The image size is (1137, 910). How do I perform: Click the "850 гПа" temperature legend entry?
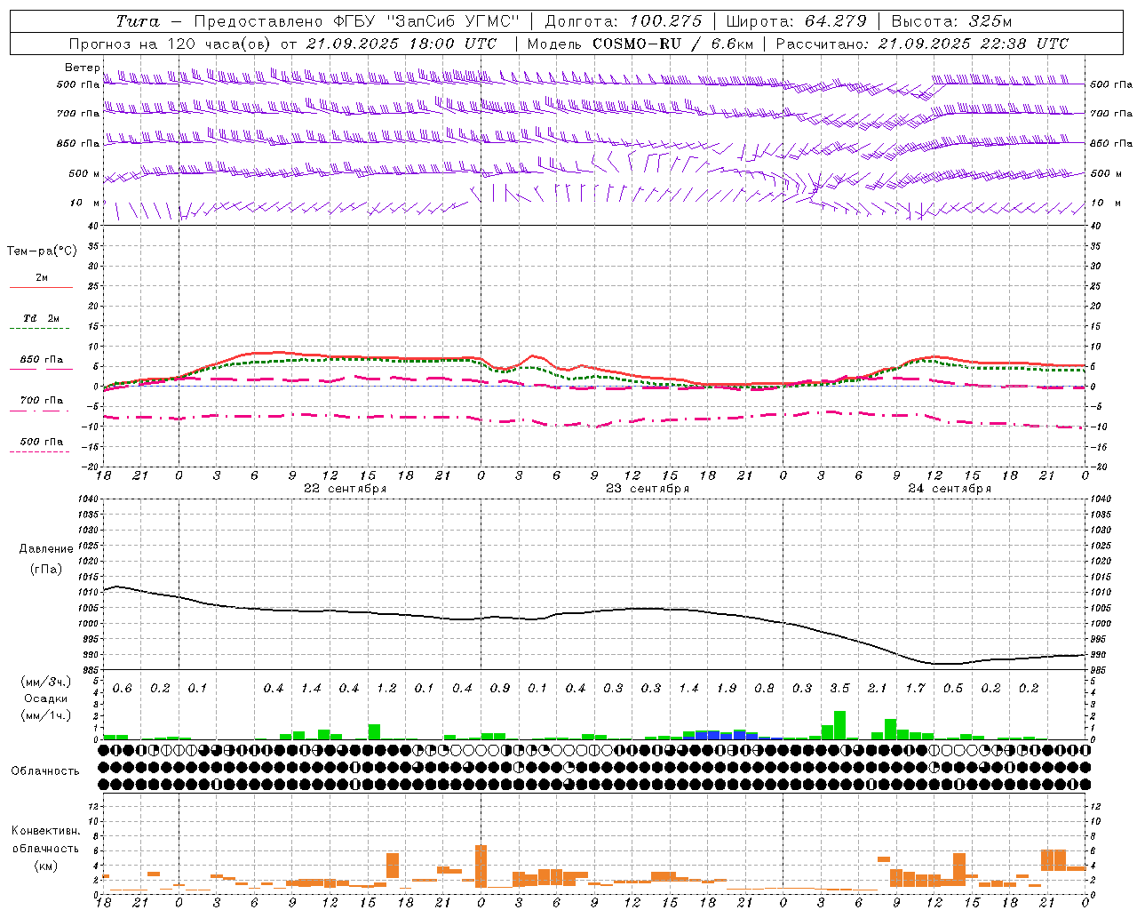[42, 360]
